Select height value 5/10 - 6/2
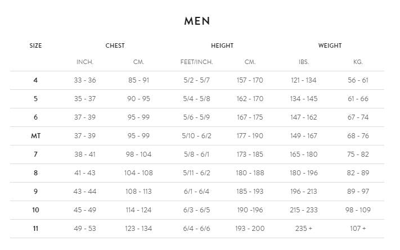This screenshot has width=400, height=250. click(196, 136)
